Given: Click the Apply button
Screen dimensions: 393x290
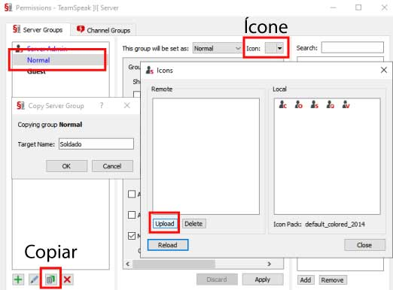Looking at the screenshot, I should tap(263, 279).
